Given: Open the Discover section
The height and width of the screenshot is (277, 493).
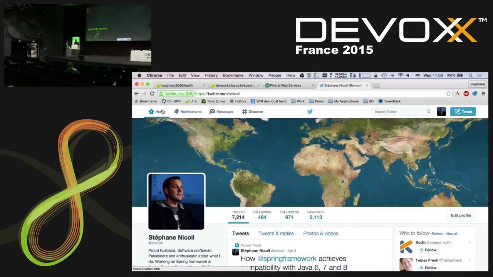Looking at the screenshot, I should point(253,112).
